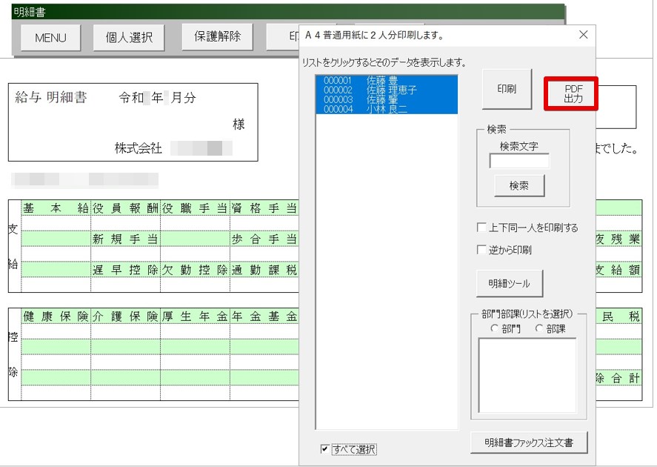Viewport: 657px width, 467px height.
Task: Click the 個人選択 toolbar button
Action: 127,37
